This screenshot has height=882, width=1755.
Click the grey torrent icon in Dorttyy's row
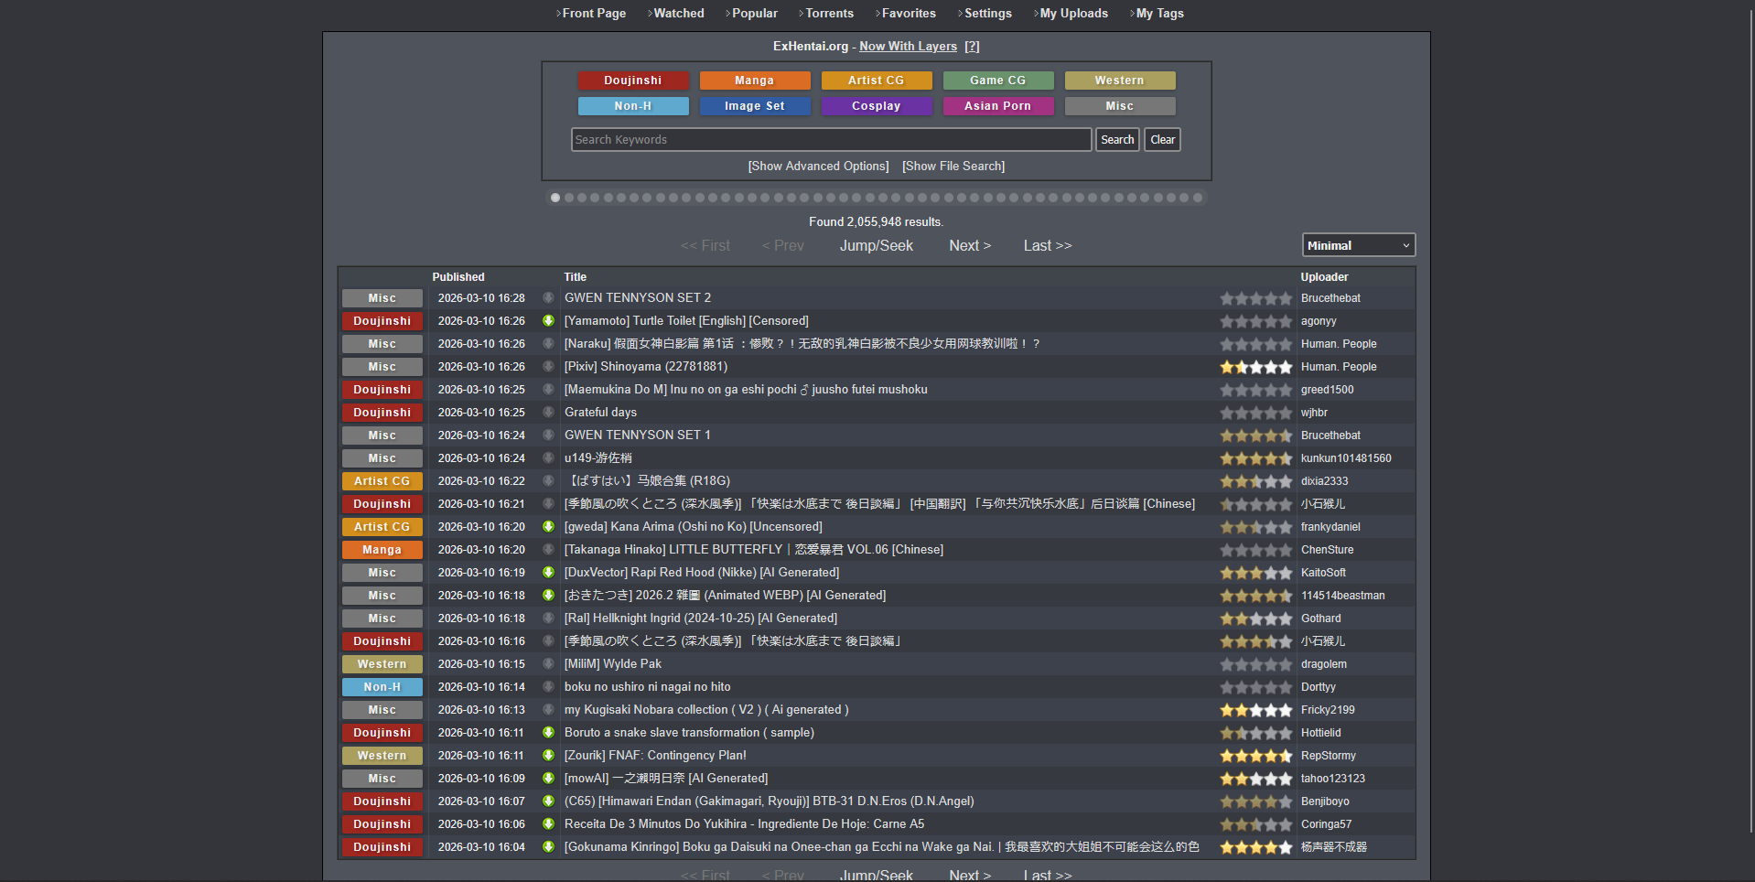tap(548, 687)
